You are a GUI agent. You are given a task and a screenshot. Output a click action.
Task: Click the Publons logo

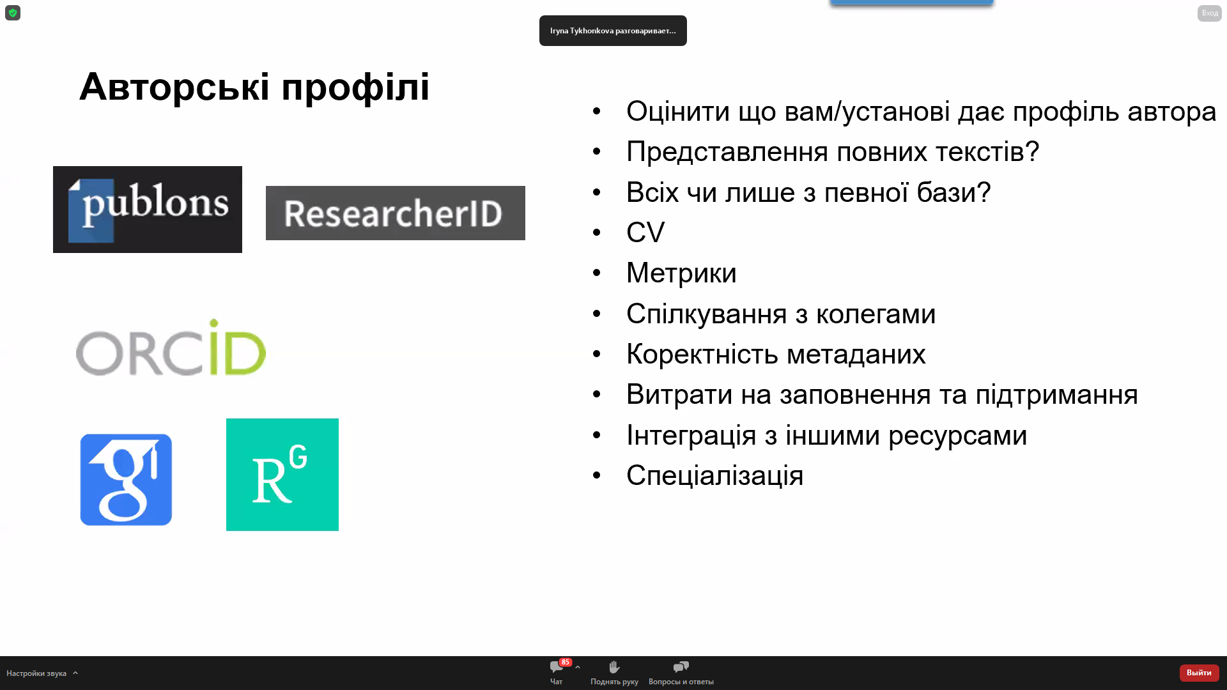148,210
